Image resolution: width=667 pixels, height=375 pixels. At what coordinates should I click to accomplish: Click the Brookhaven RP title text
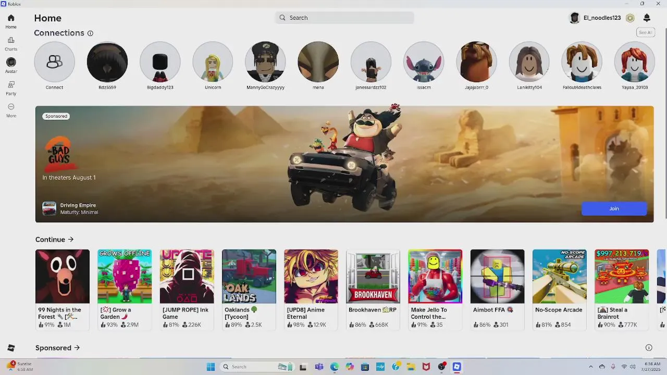click(373, 310)
